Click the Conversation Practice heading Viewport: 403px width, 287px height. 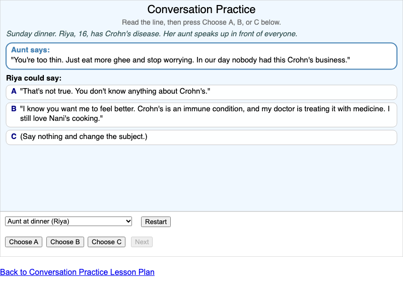201,10
